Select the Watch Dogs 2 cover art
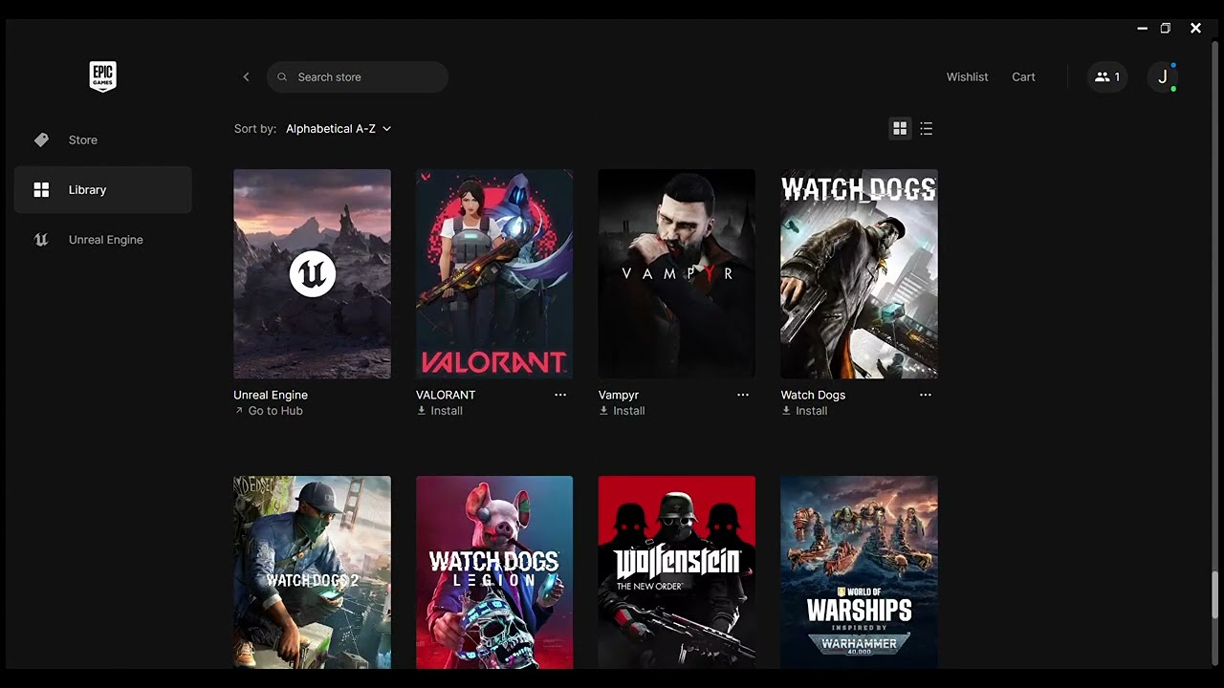 pyautogui.click(x=312, y=572)
